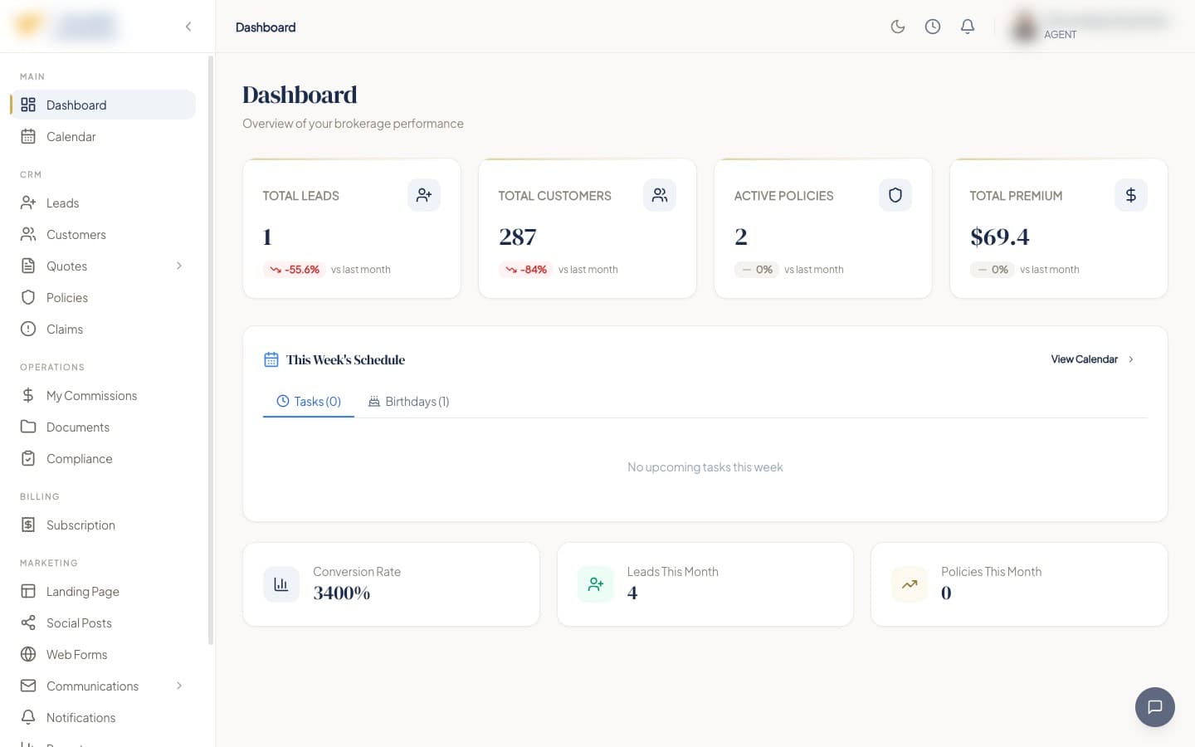1195x747 pixels.
Task: Click the sidebar vertical scrollbar
Action: coord(211,349)
